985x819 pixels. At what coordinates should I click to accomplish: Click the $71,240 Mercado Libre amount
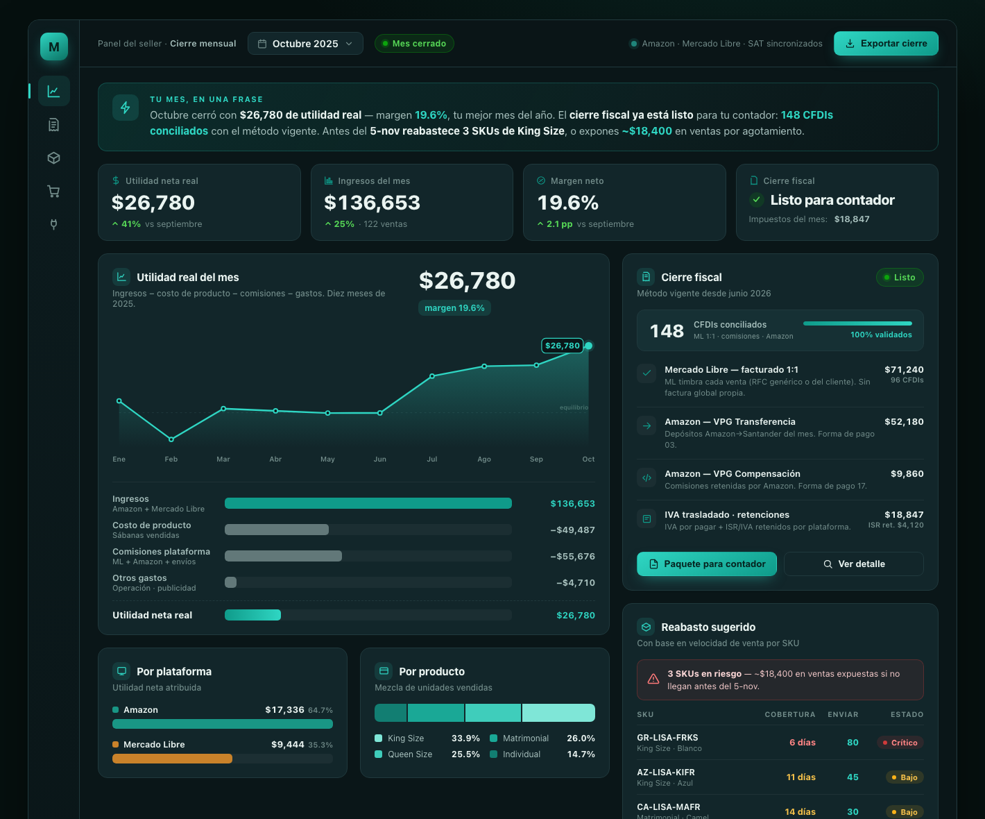(904, 370)
